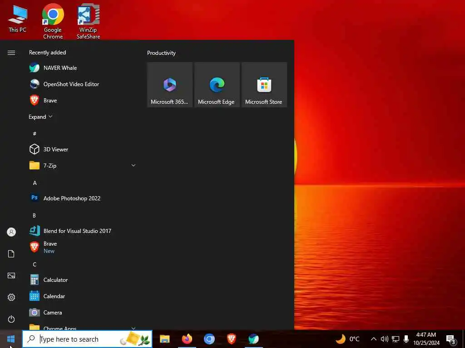Select WinZip SafeShare desktop shortcut

89,22
